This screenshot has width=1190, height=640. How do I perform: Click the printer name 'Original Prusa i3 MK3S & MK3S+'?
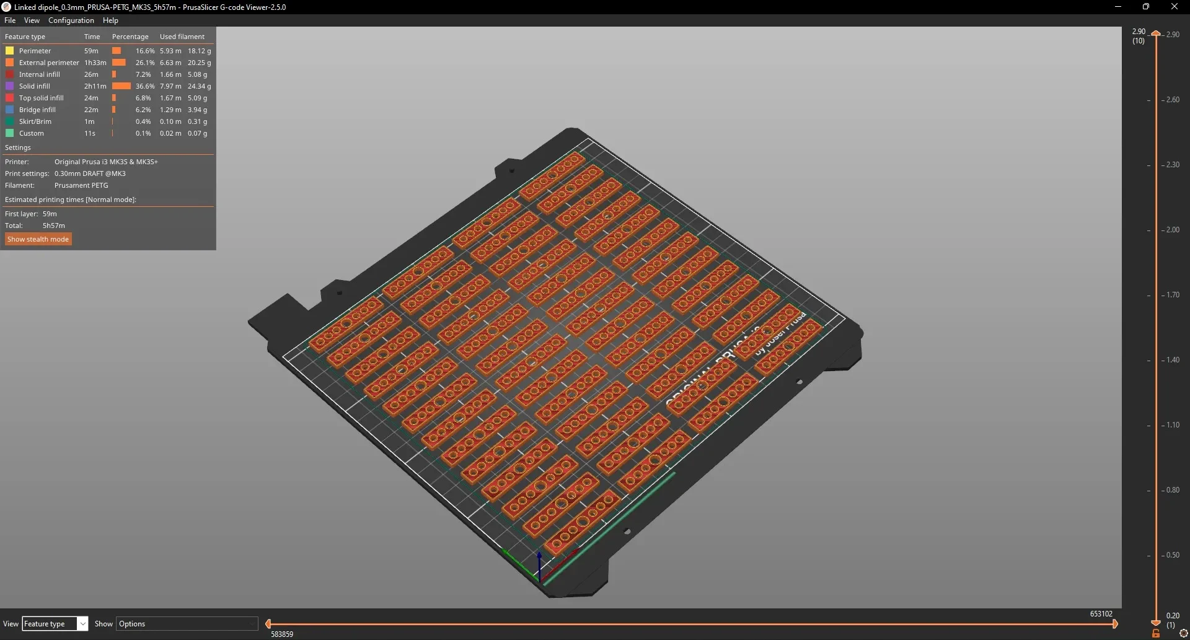pyautogui.click(x=106, y=162)
